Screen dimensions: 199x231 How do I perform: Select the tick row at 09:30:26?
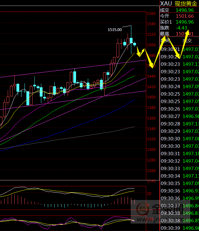click(x=179, y=109)
